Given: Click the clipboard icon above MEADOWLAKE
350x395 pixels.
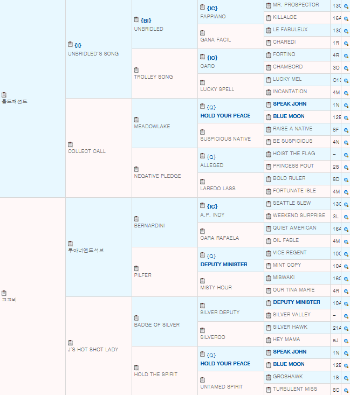Looking at the screenshot, I should point(136,119).
